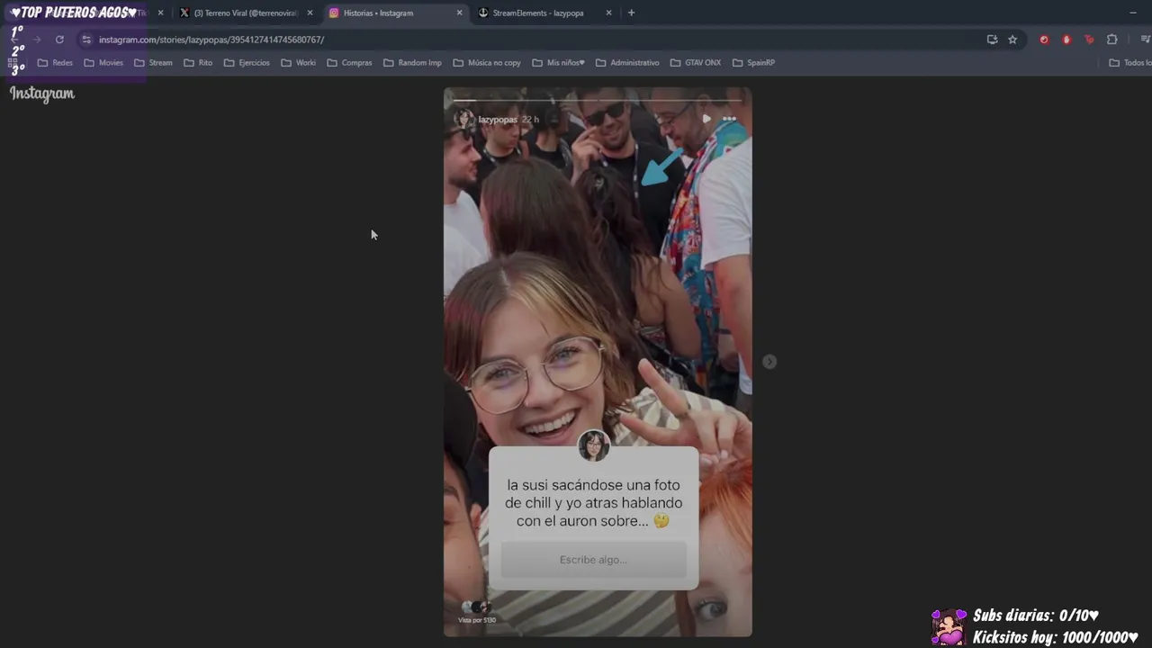Viewport: 1152px width, 648px height.
Task: Close the StreamElements tab
Action: tap(608, 13)
